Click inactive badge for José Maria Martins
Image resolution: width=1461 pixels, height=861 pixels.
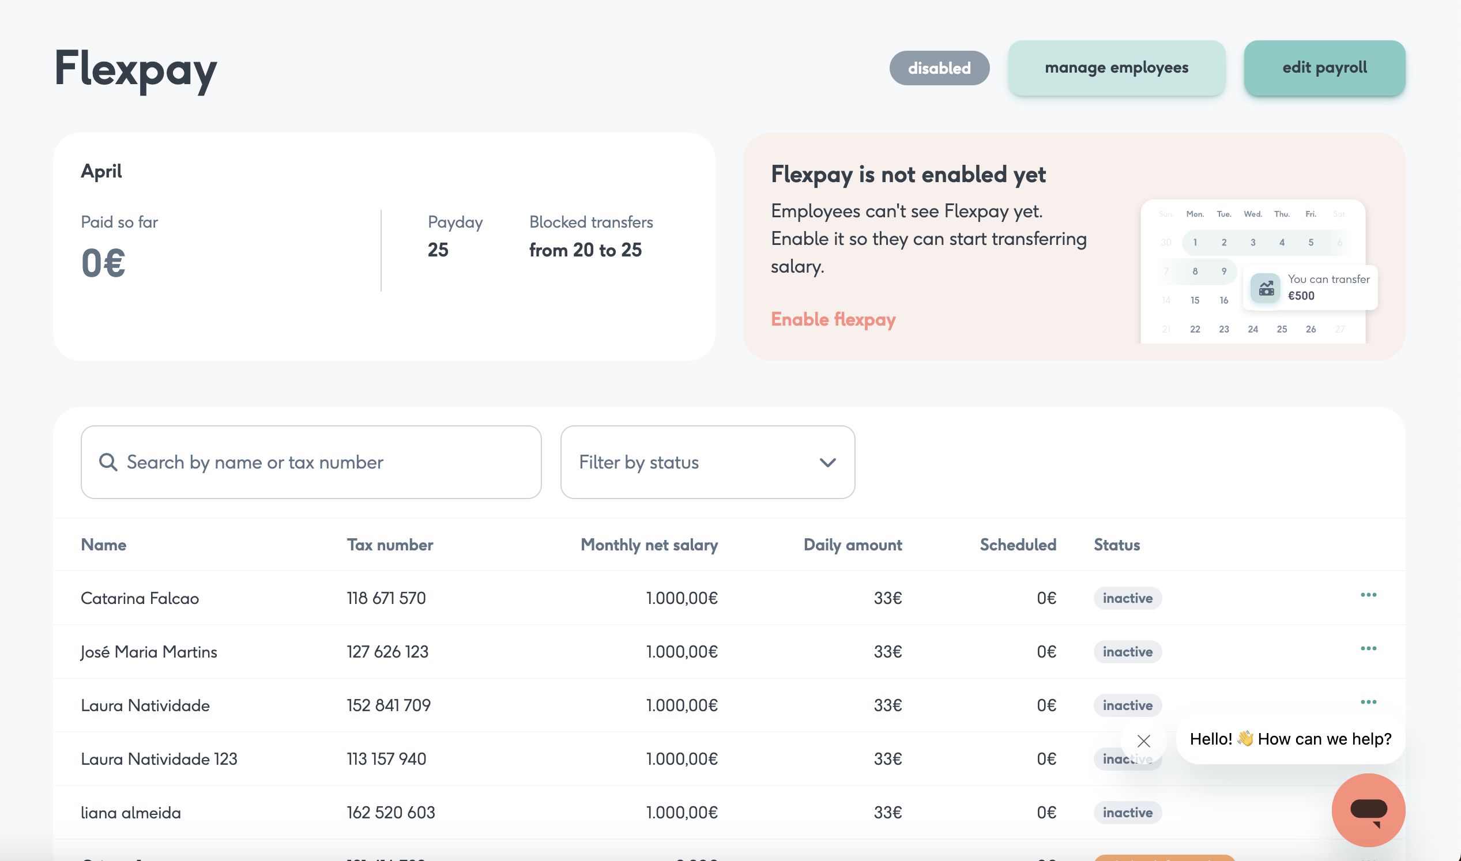[1127, 652]
